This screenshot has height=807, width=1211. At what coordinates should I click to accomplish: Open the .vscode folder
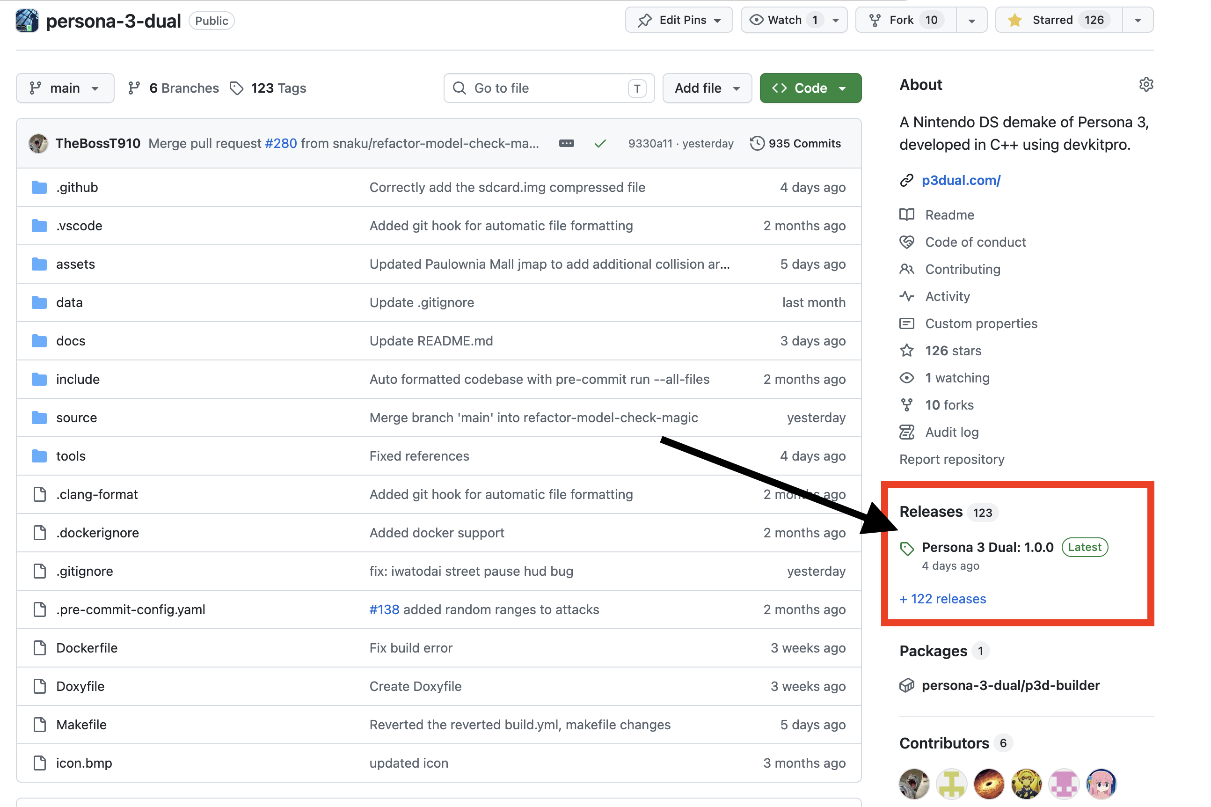[x=79, y=226]
